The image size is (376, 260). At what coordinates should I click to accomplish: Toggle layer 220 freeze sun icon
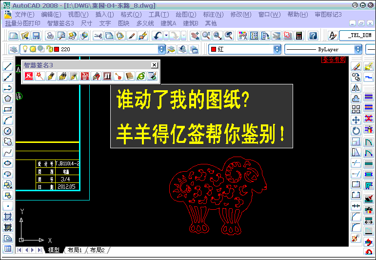(x=32, y=49)
